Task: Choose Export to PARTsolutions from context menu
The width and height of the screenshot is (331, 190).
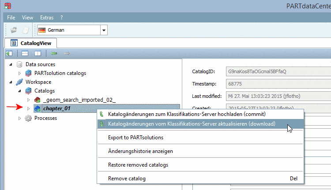Action: [x=135, y=138]
